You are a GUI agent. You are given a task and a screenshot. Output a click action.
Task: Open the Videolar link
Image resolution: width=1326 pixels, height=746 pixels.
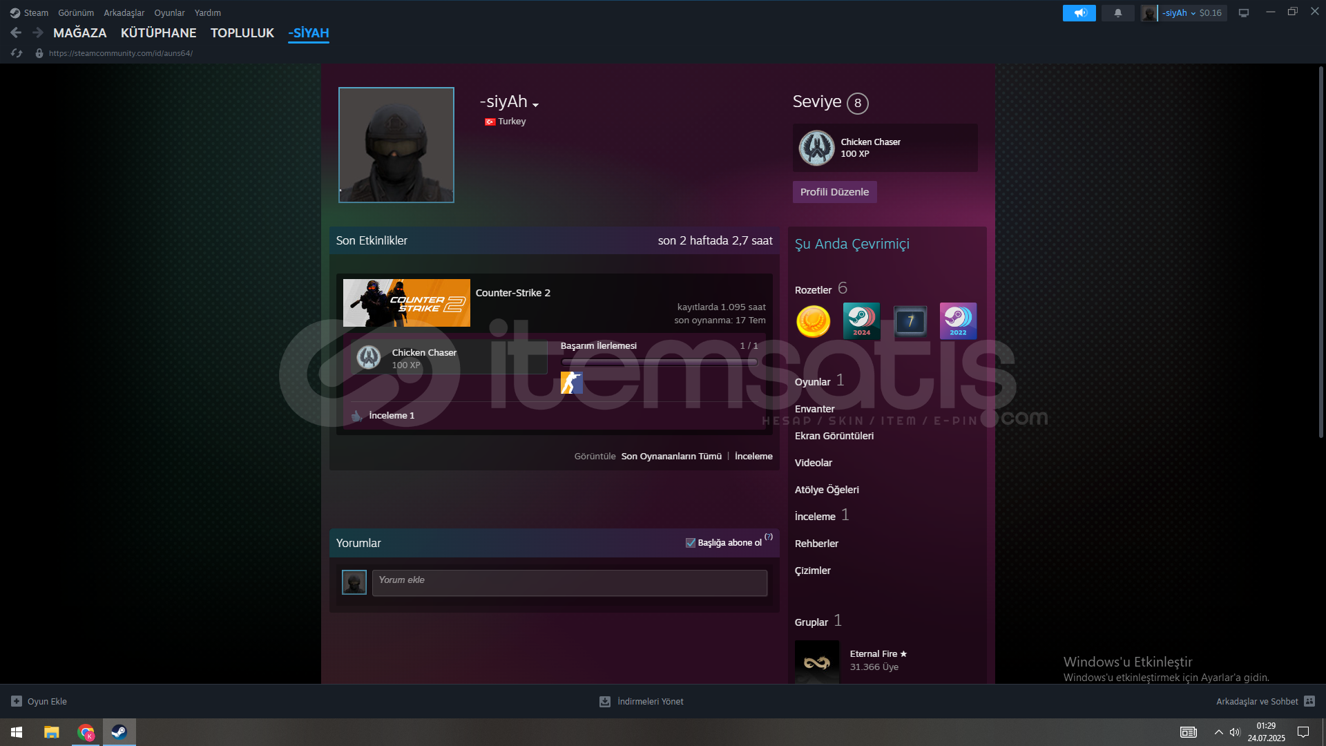[814, 463]
